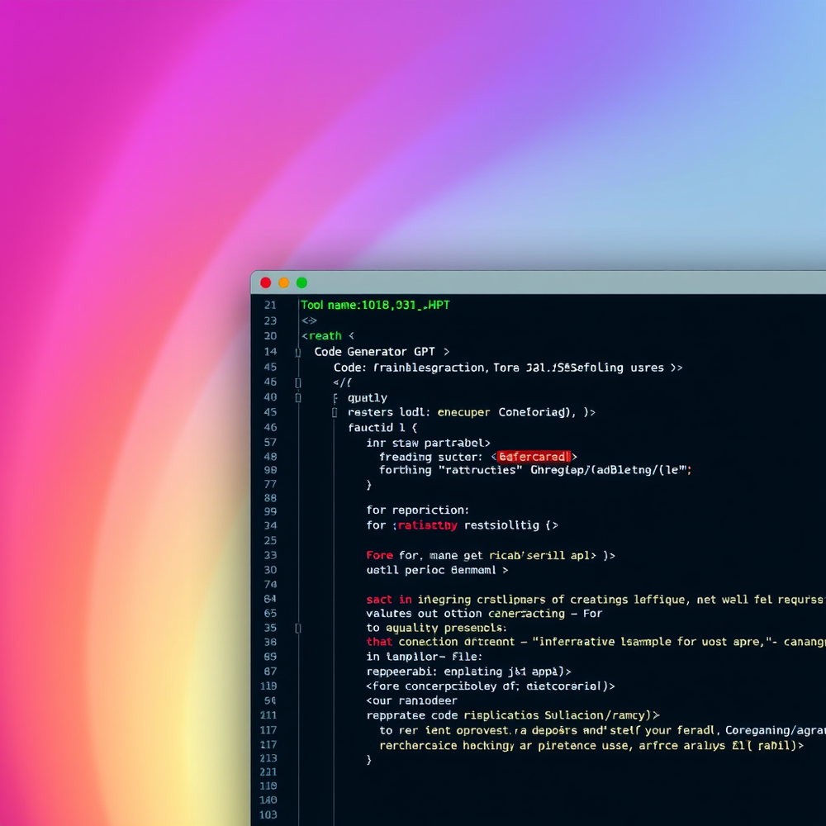Toggle the fold marker on the '</(' line
Viewport: 826px width, 826px height.
[x=297, y=383]
